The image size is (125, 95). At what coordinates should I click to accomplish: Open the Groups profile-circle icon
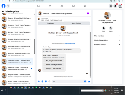pyautogui.click(x=85, y=6)
